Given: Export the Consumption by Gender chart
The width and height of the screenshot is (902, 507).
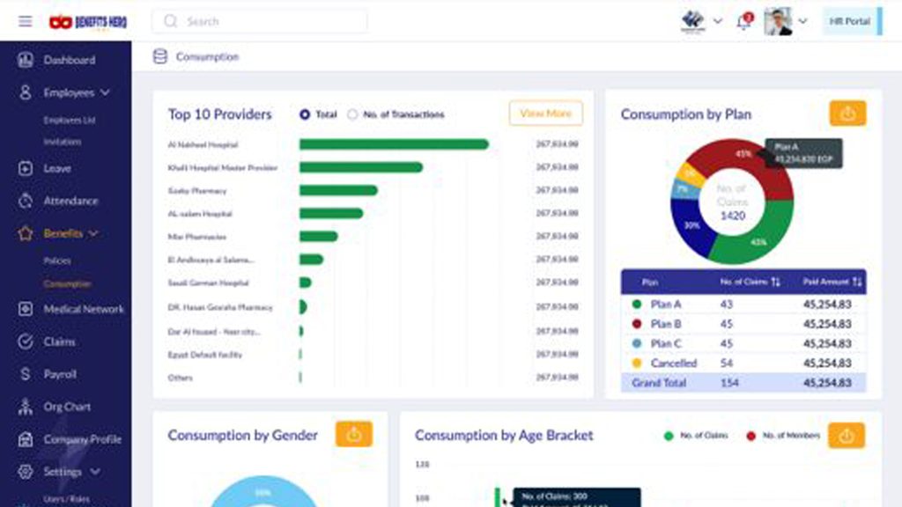Looking at the screenshot, I should (354, 434).
